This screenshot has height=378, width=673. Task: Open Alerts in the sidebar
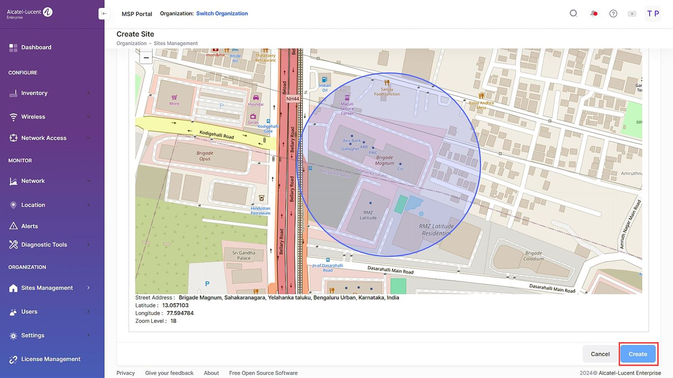[x=30, y=226]
